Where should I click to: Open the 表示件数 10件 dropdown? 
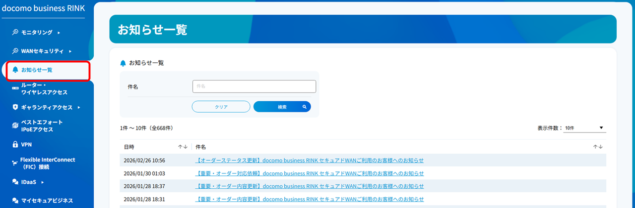tap(584, 128)
